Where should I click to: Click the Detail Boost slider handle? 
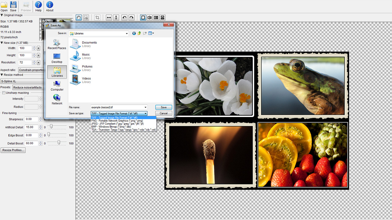click(59, 142)
